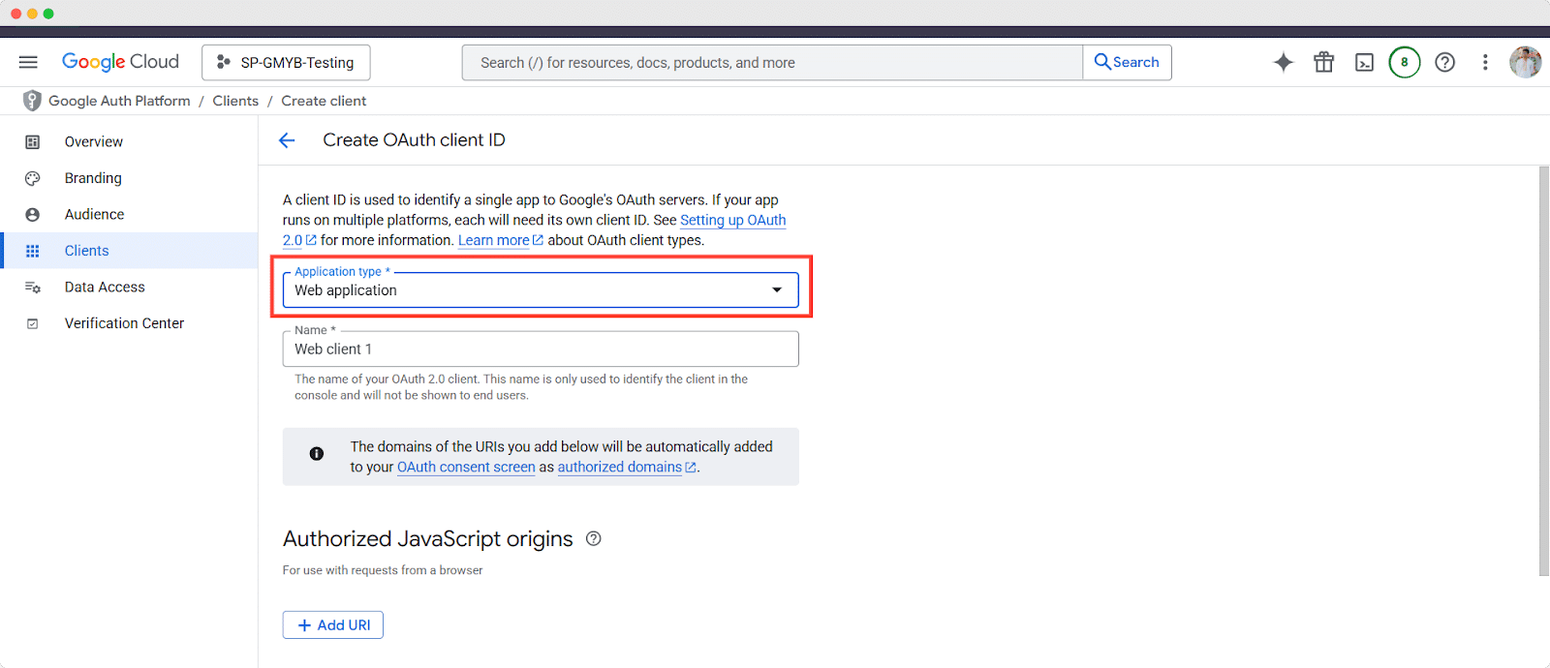Click the info icon in the notice box
The height and width of the screenshot is (668, 1550).
[317, 453]
